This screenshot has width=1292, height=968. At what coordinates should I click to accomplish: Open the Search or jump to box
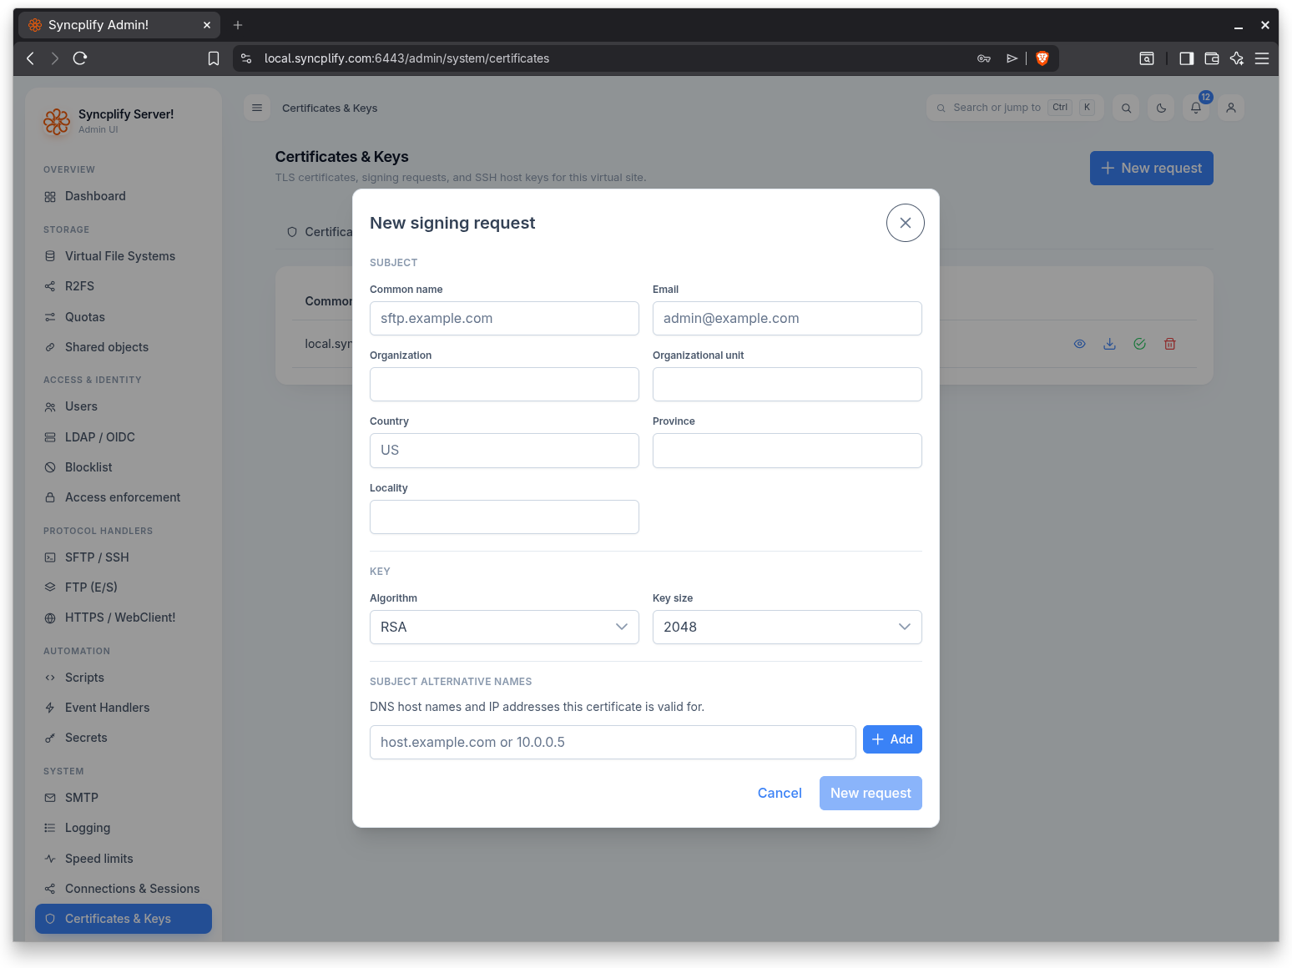coord(1015,108)
